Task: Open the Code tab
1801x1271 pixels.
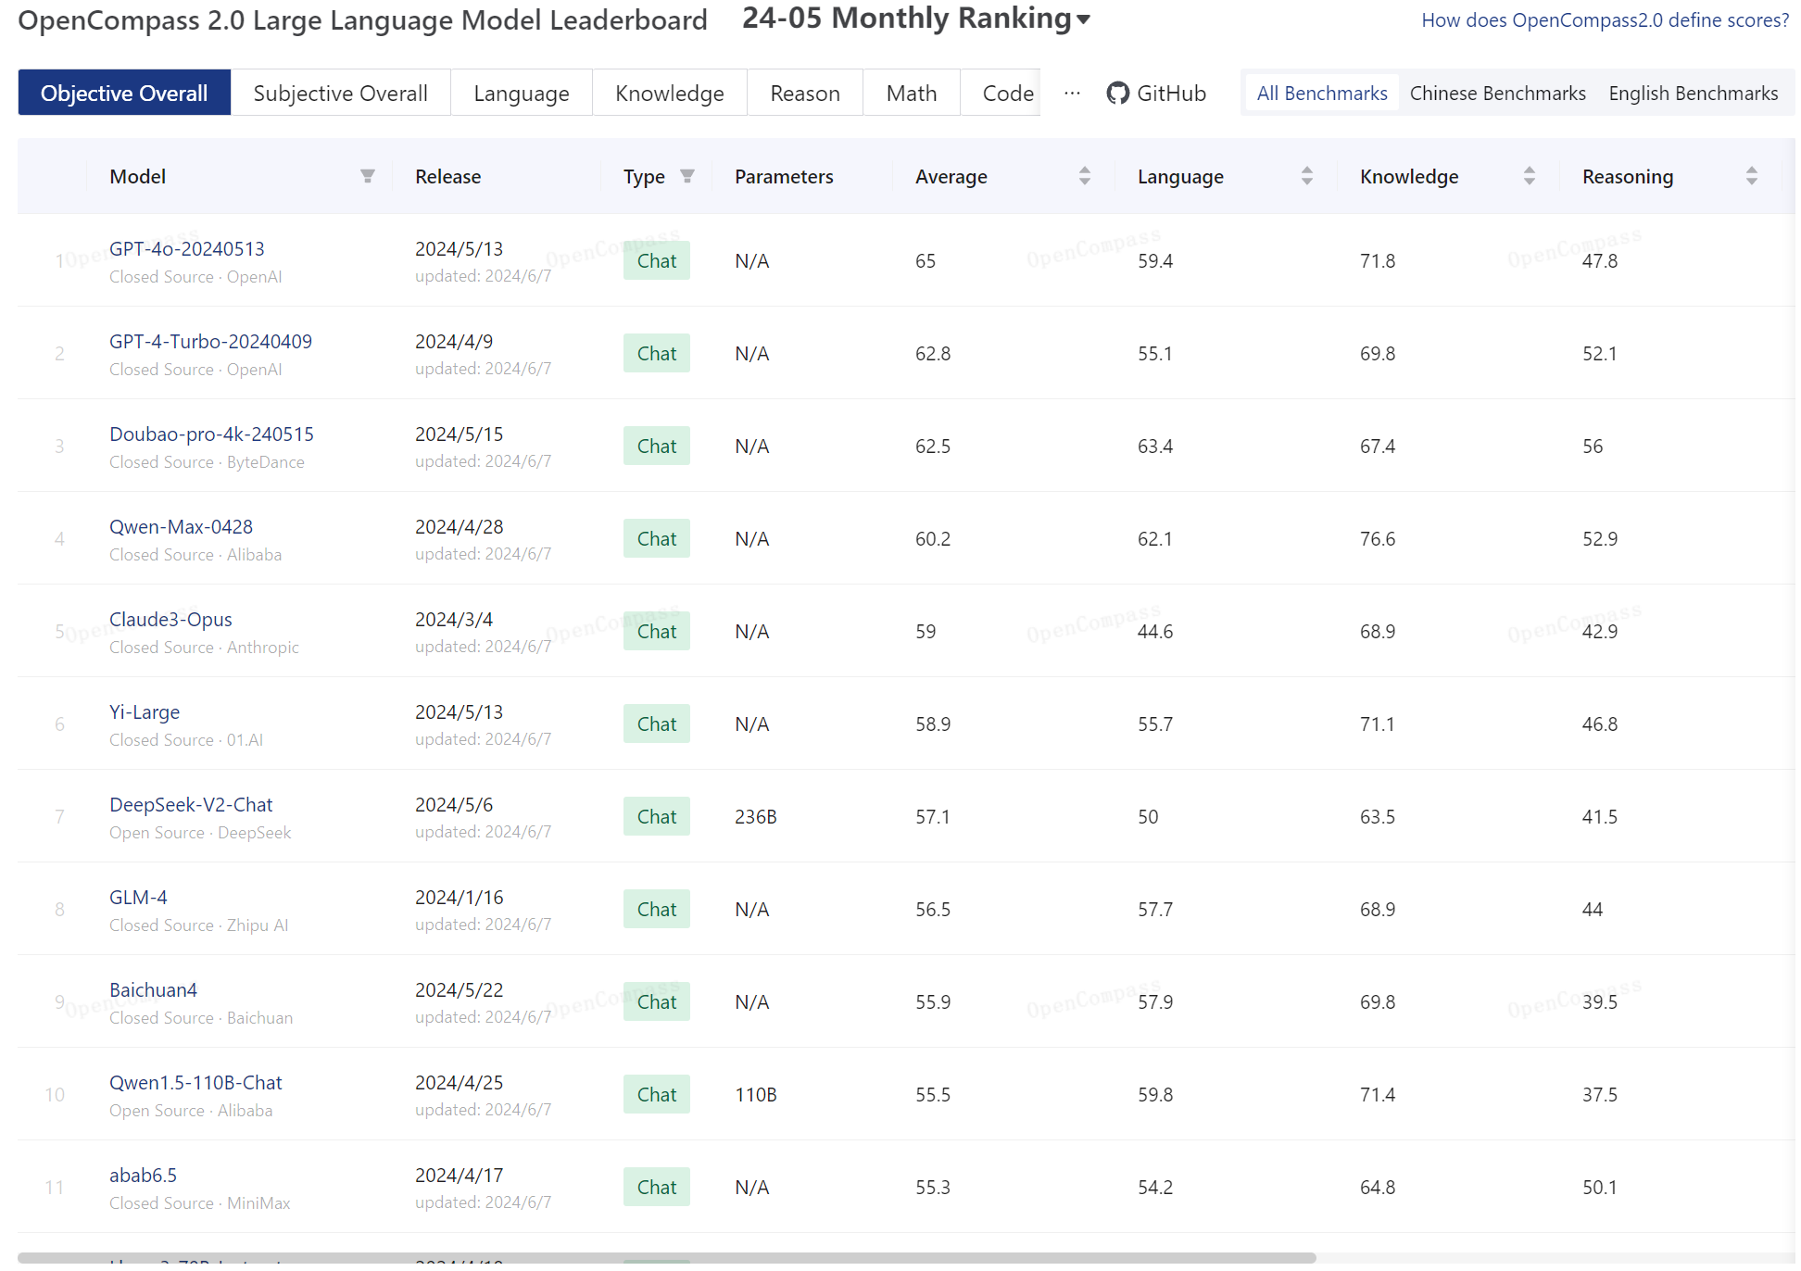Action: pos(1007,94)
